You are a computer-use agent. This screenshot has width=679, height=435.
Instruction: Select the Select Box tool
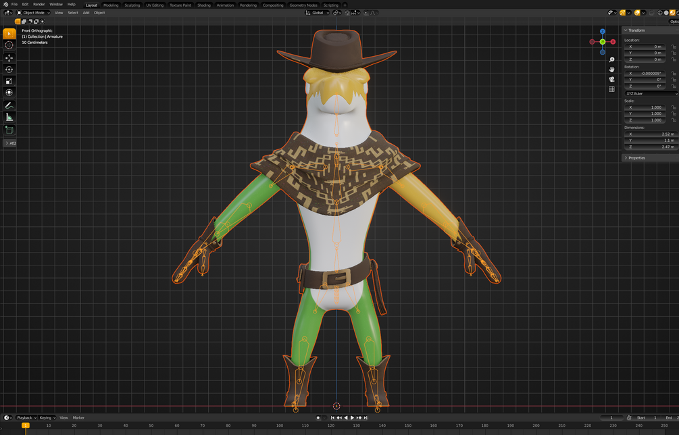point(9,33)
